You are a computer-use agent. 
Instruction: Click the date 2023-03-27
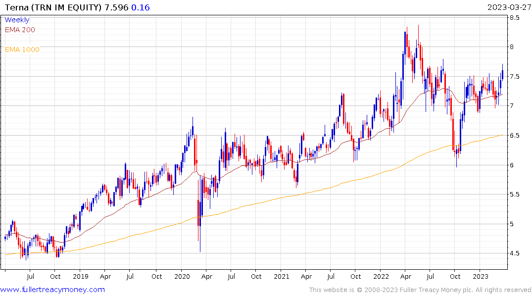(x=509, y=7)
